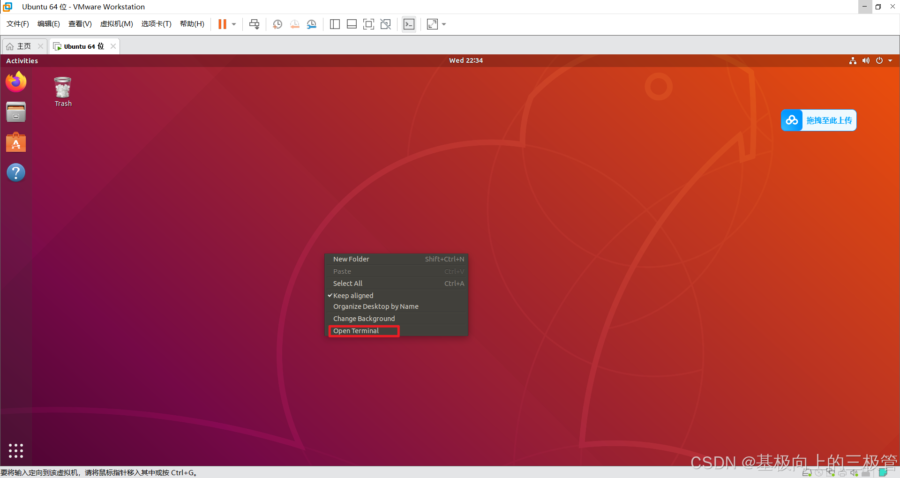This screenshot has height=478, width=900.
Task: Open Ubuntu Software from the dock
Action: click(x=16, y=142)
